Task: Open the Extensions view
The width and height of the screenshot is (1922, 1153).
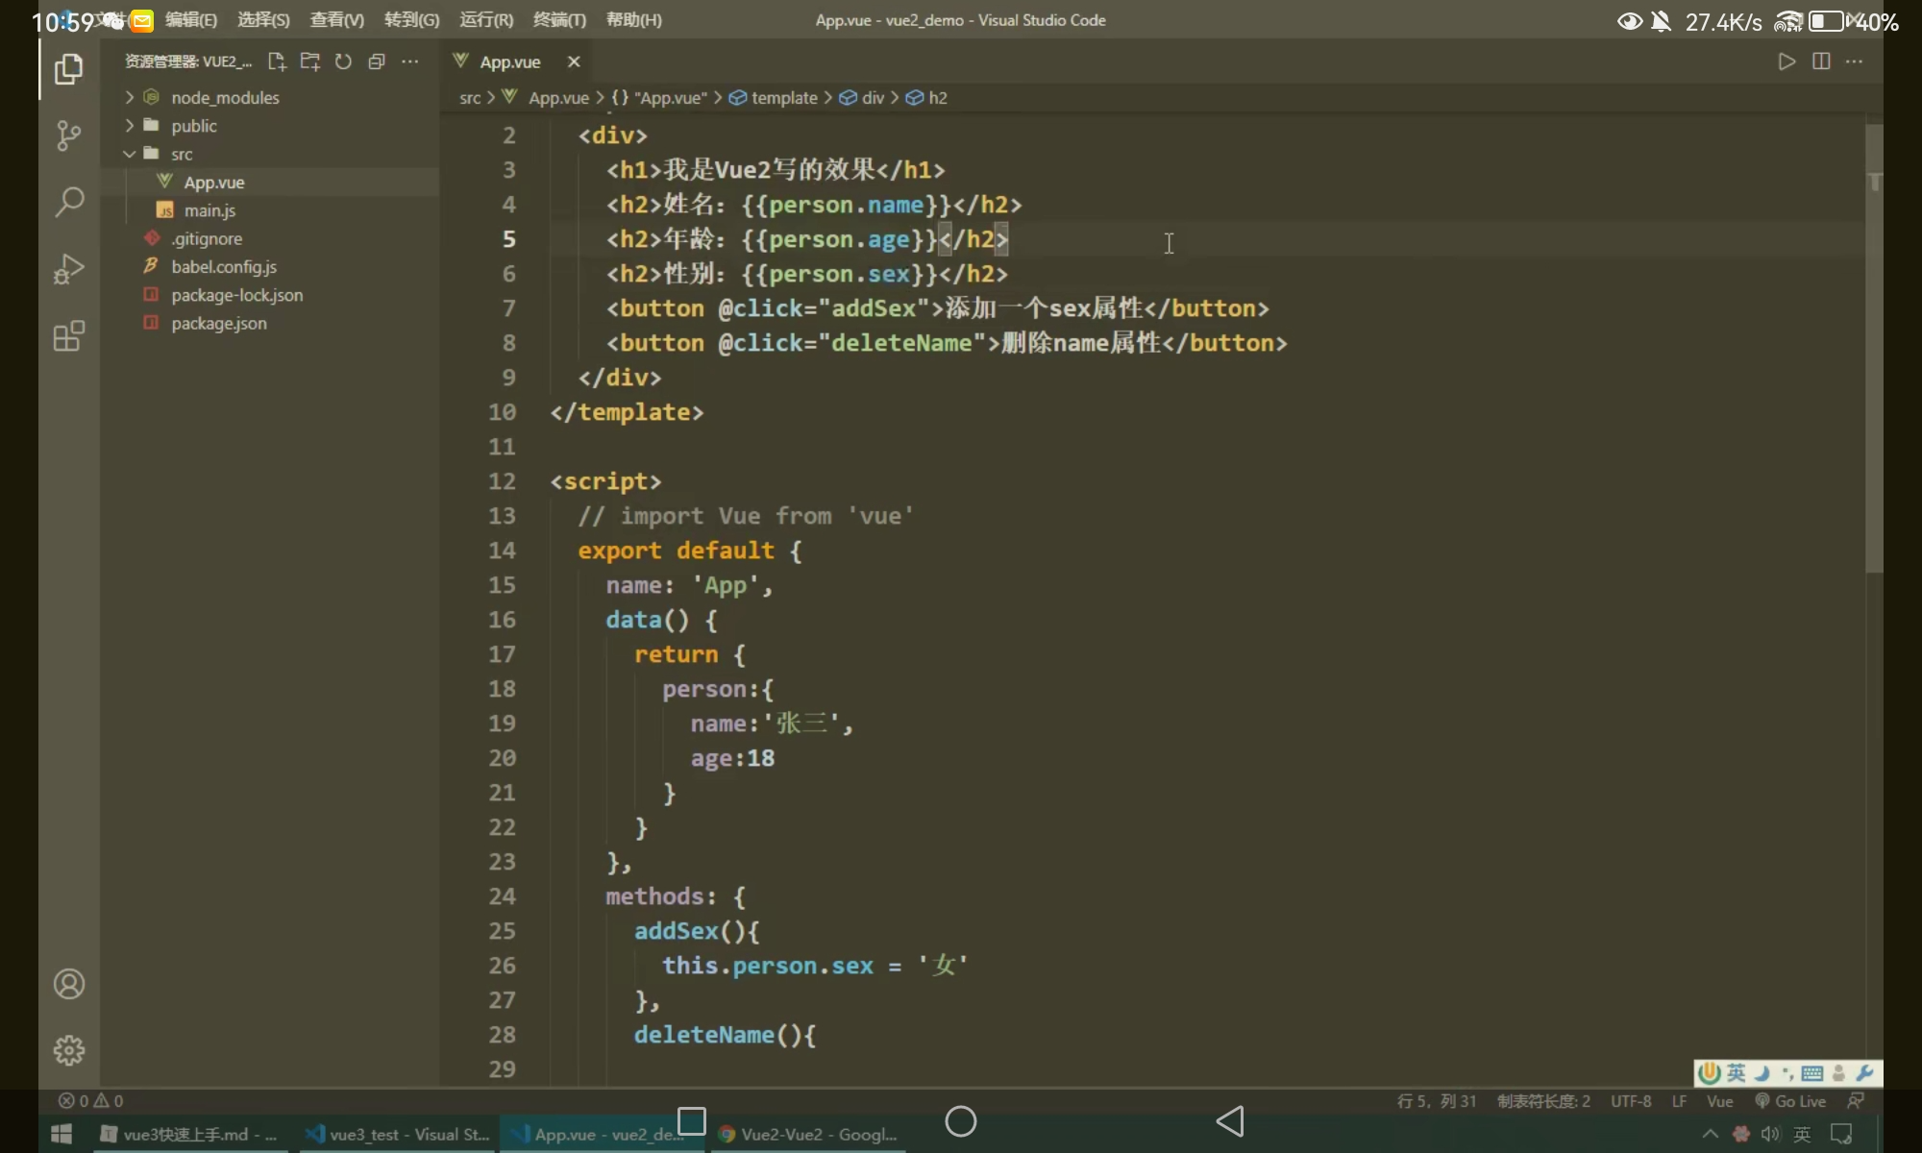Action: pos(68,336)
